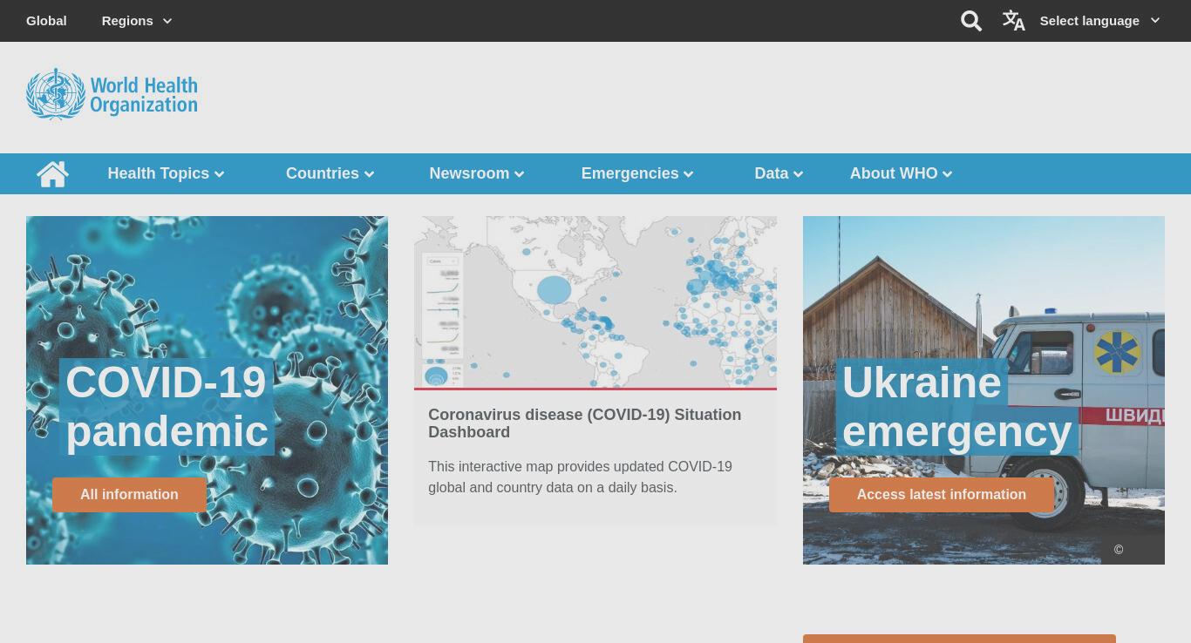Click the All information button
The height and width of the screenshot is (643, 1191).
pyautogui.click(x=129, y=495)
